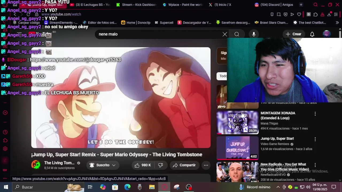Switch to Stream - Kick Dashboard tab

136,5
